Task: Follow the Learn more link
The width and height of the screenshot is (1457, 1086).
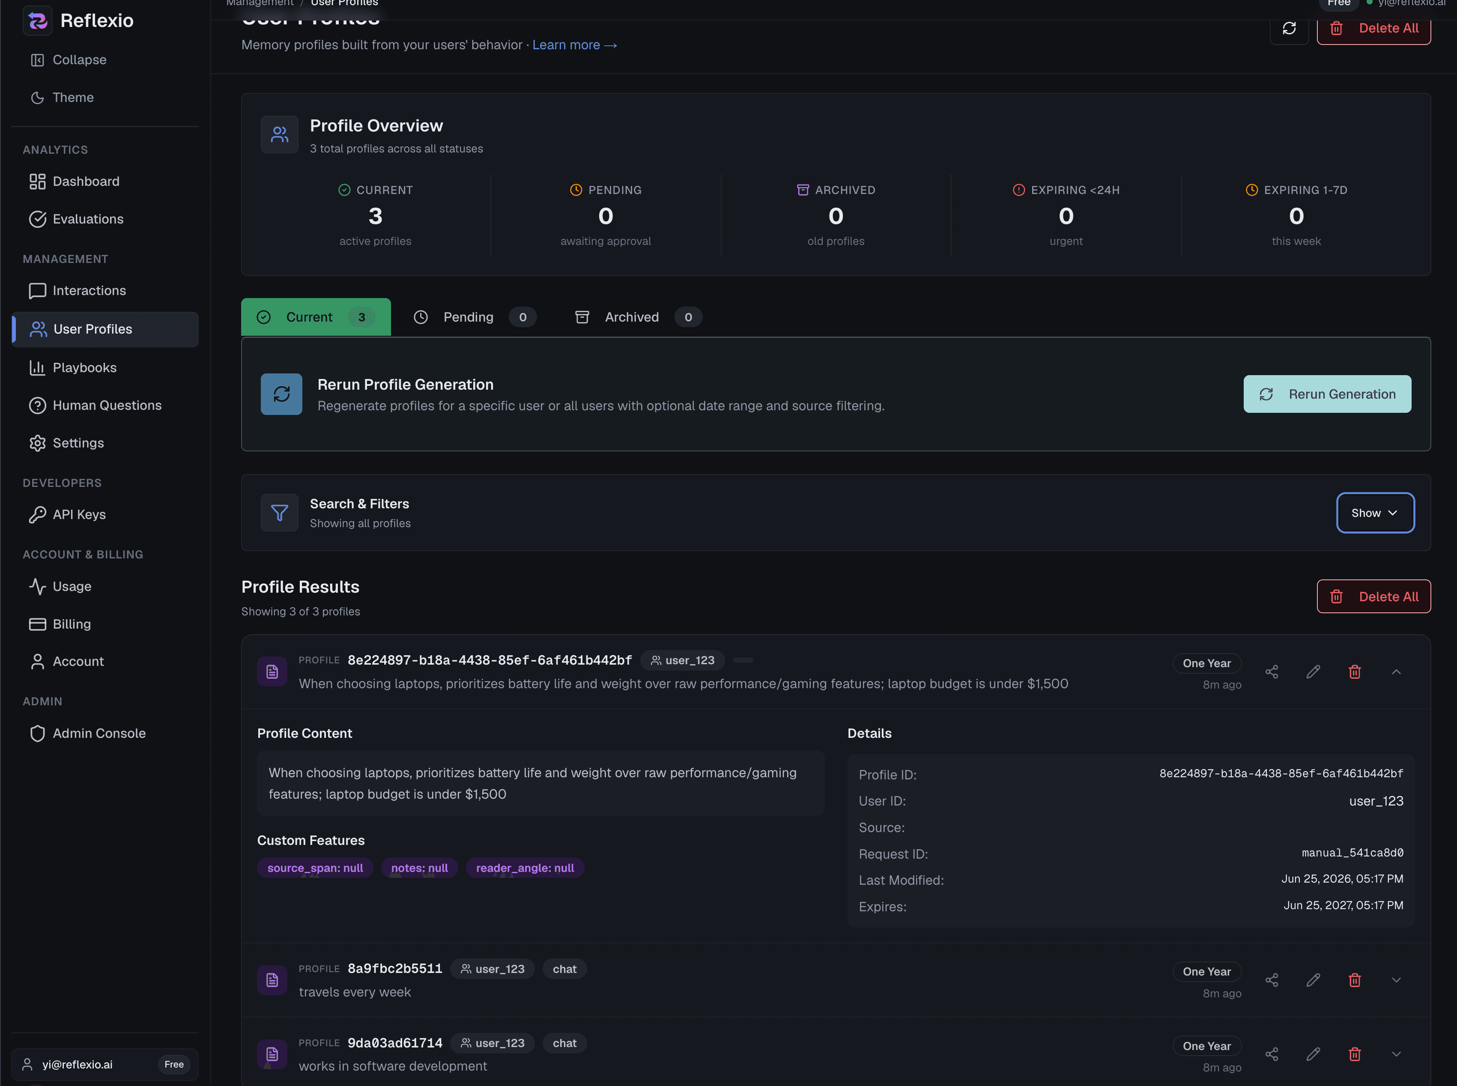Action: coord(575,45)
